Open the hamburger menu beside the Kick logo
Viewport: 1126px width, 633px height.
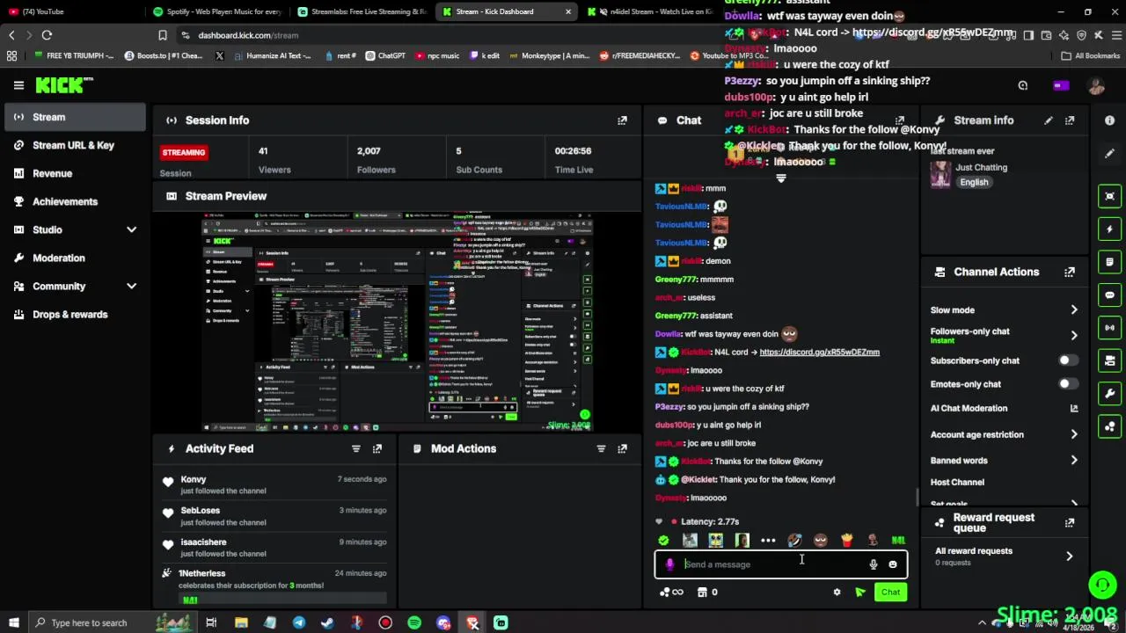[18, 85]
